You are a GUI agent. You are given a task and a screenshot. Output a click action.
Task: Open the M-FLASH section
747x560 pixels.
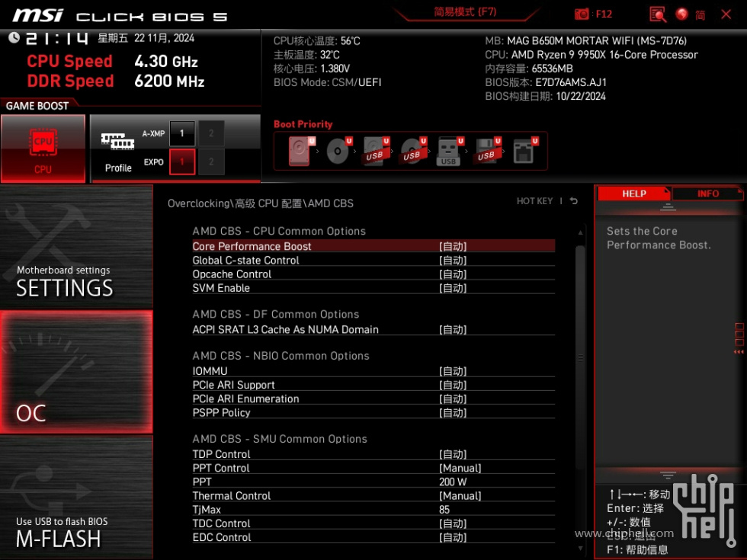tap(76, 497)
